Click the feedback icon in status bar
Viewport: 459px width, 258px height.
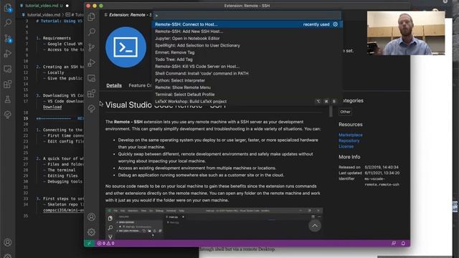click(394, 243)
